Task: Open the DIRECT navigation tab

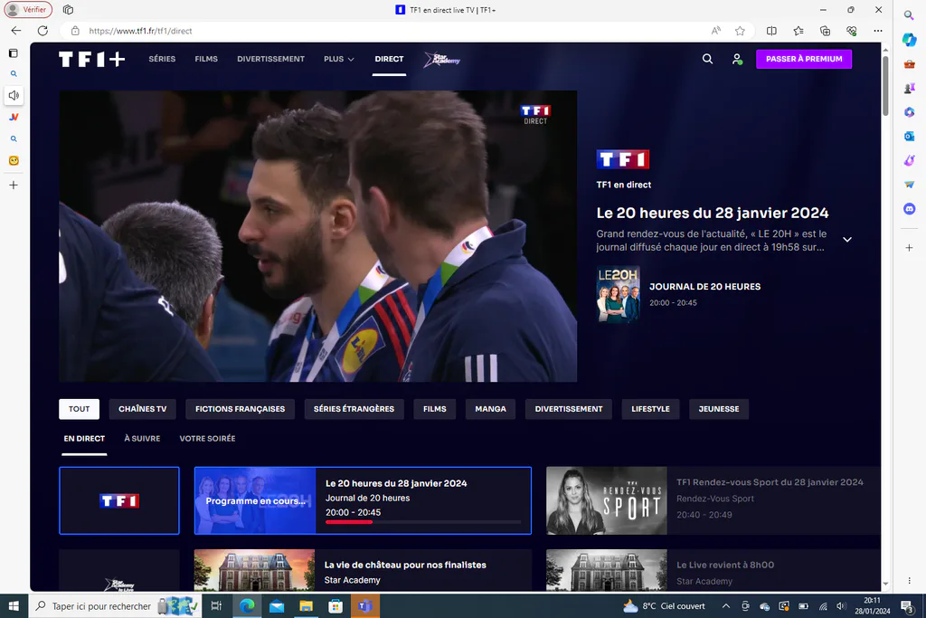Action: (x=389, y=59)
